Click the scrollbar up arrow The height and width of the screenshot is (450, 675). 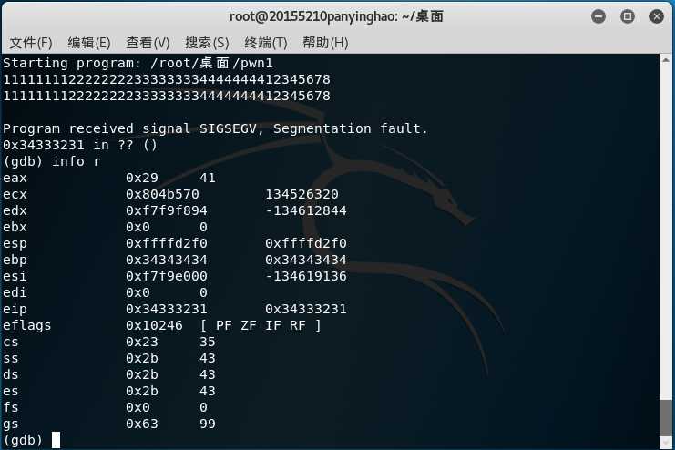coord(666,60)
